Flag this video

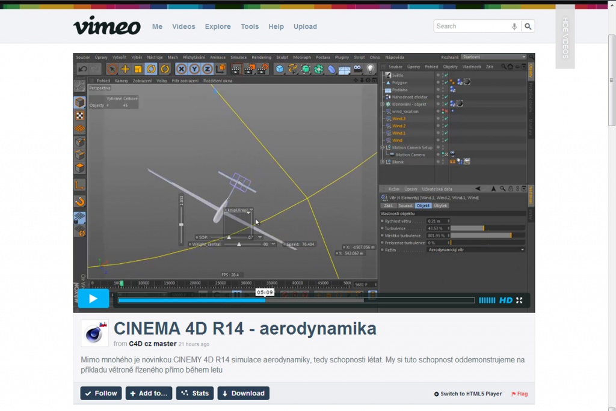click(519, 394)
